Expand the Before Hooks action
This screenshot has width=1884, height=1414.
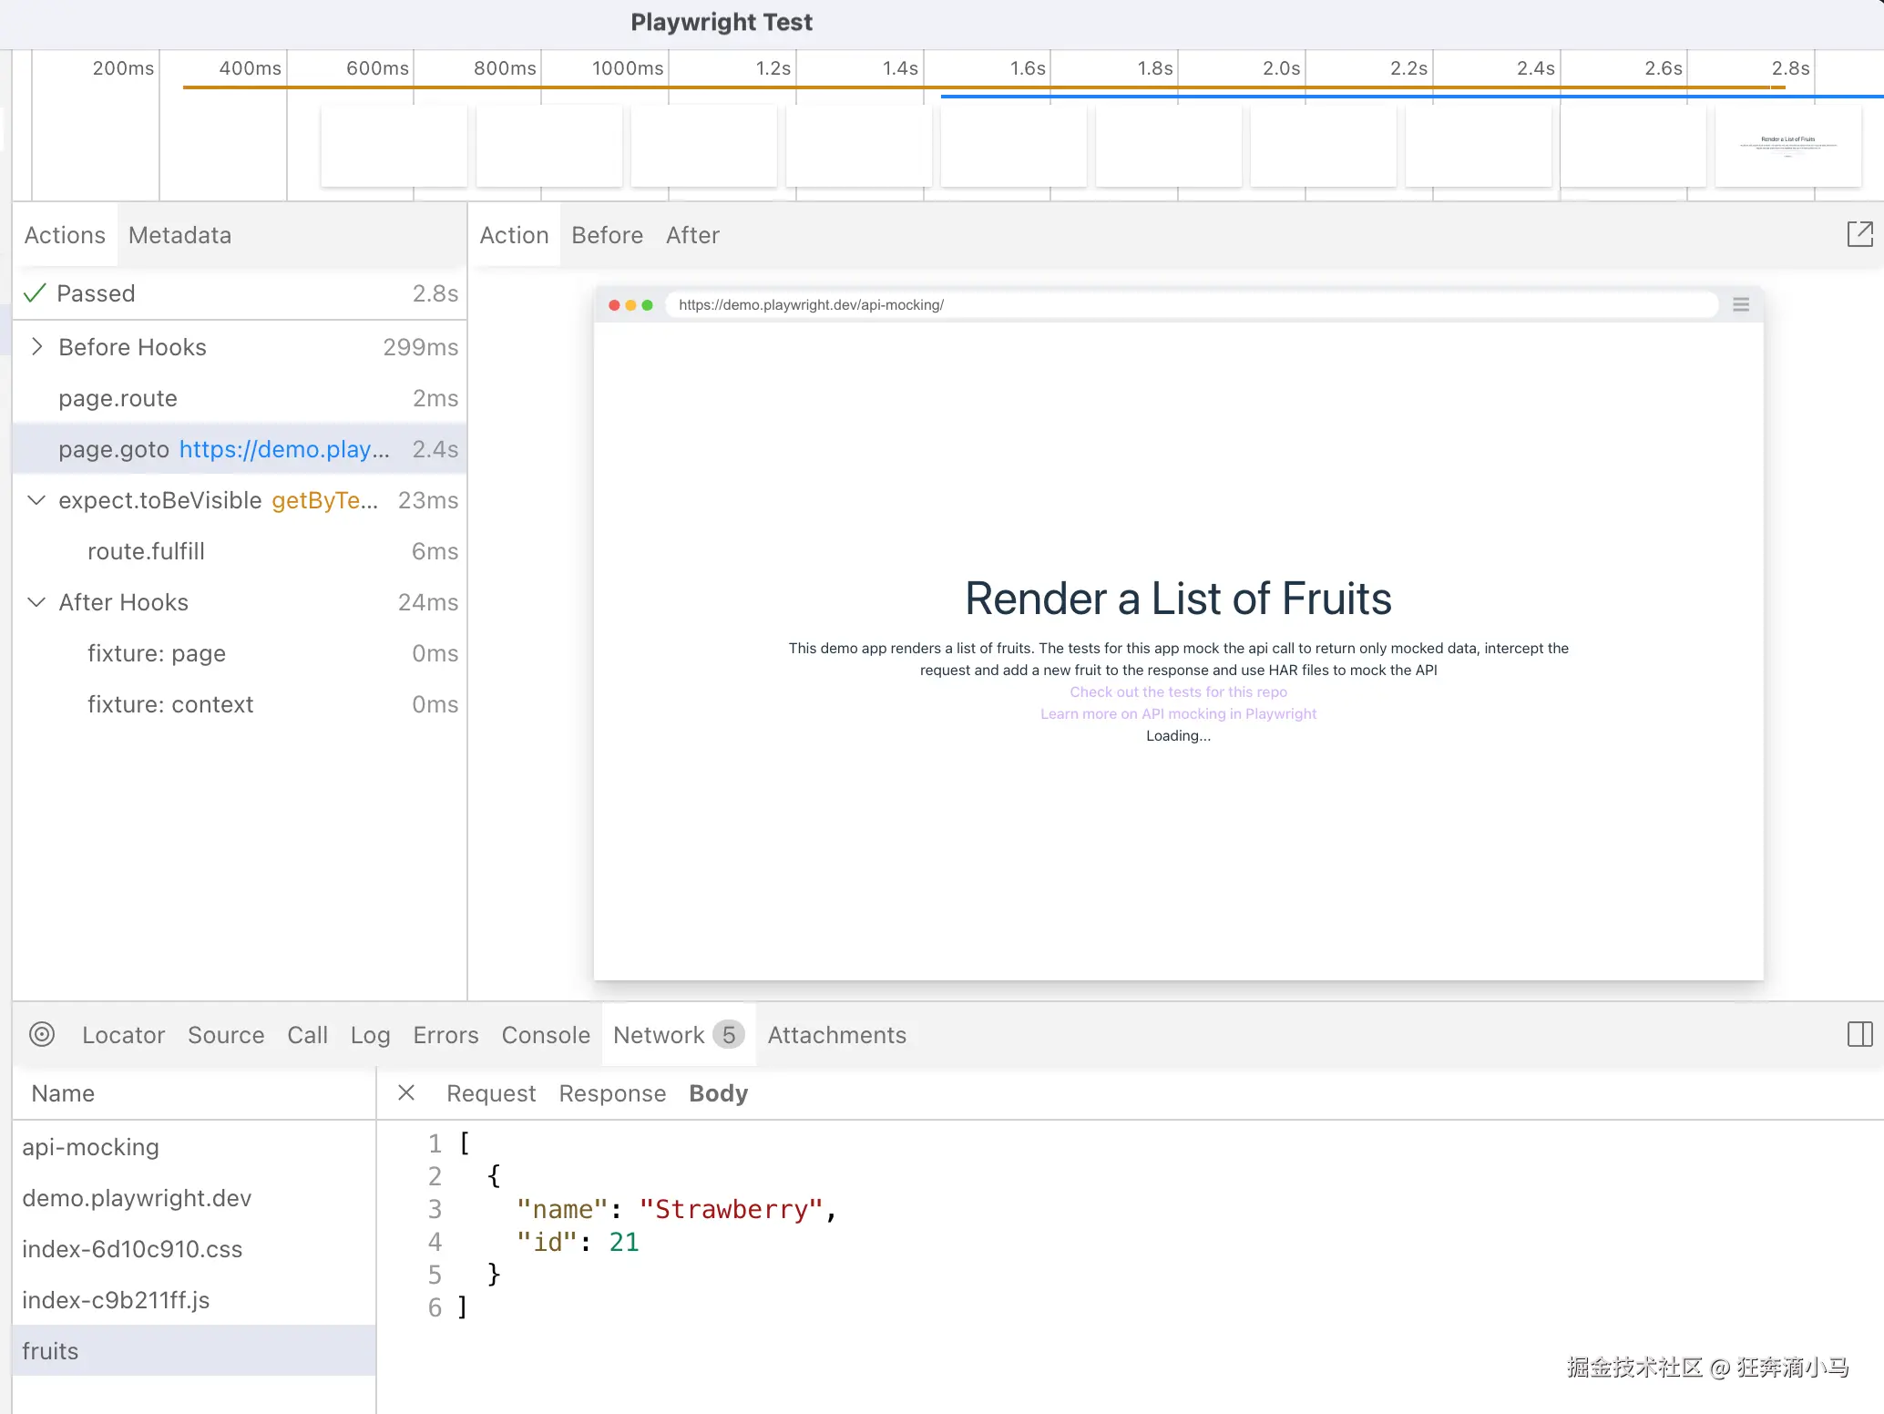[x=36, y=346]
